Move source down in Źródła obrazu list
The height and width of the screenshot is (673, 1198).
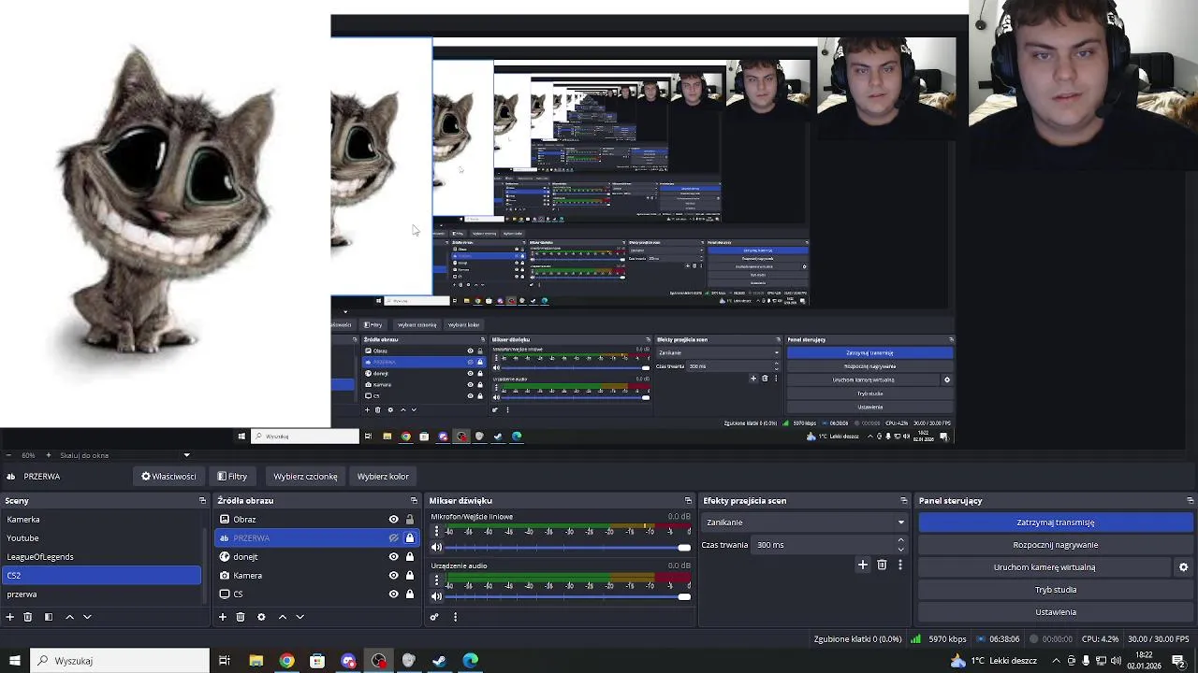tap(300, 617)
